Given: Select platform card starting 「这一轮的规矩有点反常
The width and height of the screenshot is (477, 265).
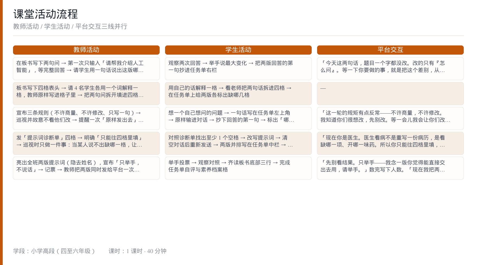Looking at the screenshot, I should (x=390, y=118).
